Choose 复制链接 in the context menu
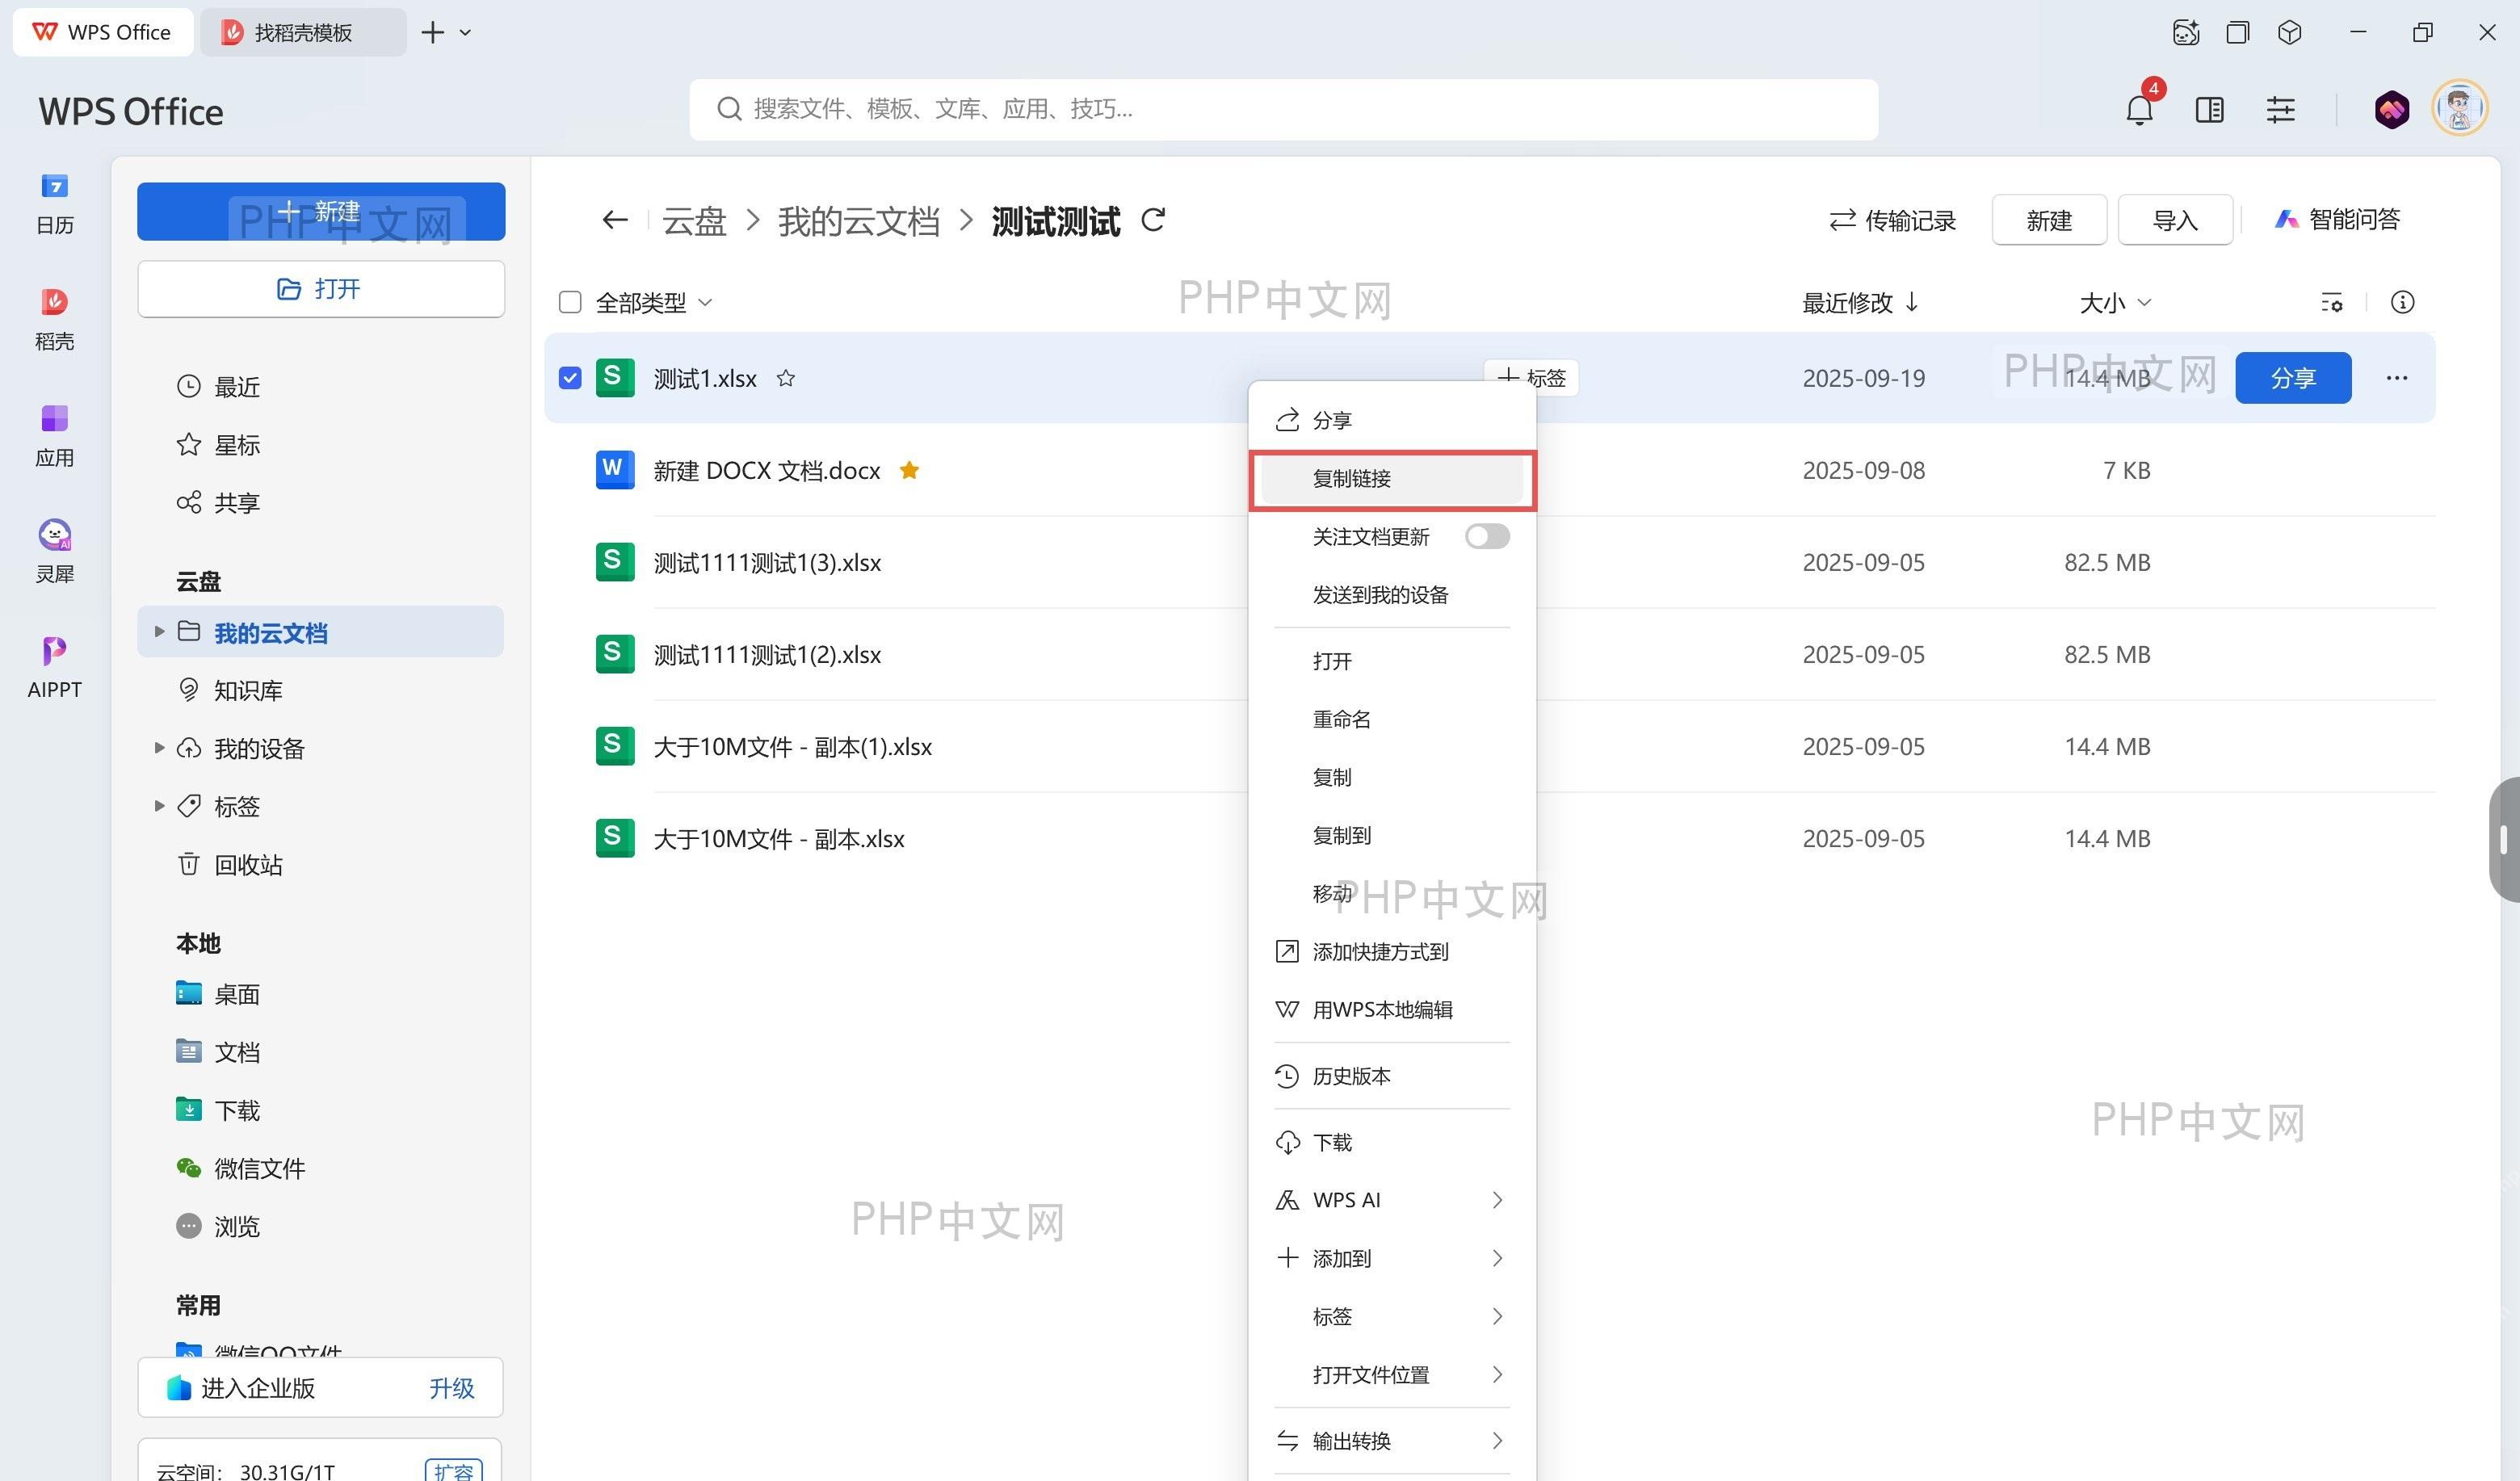This screenshot has height=1481, width=2520. point(1391,478)
